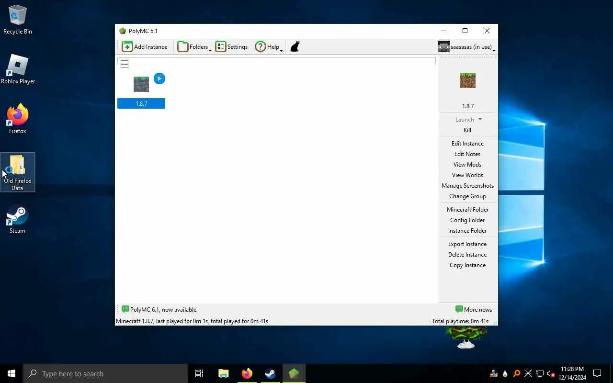Screen dimensions: 613x383
Task: Select the Firefox desktop shortcut
Action: click(x=18, y=119)
